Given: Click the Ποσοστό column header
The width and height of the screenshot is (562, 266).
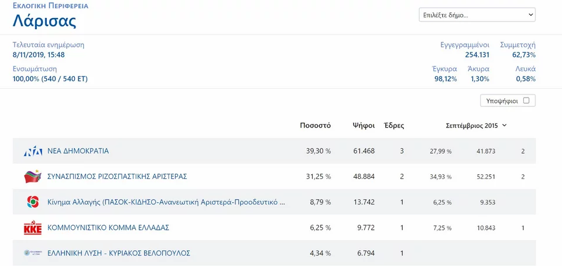Looking at the screenshot, I should coord(316,126).
